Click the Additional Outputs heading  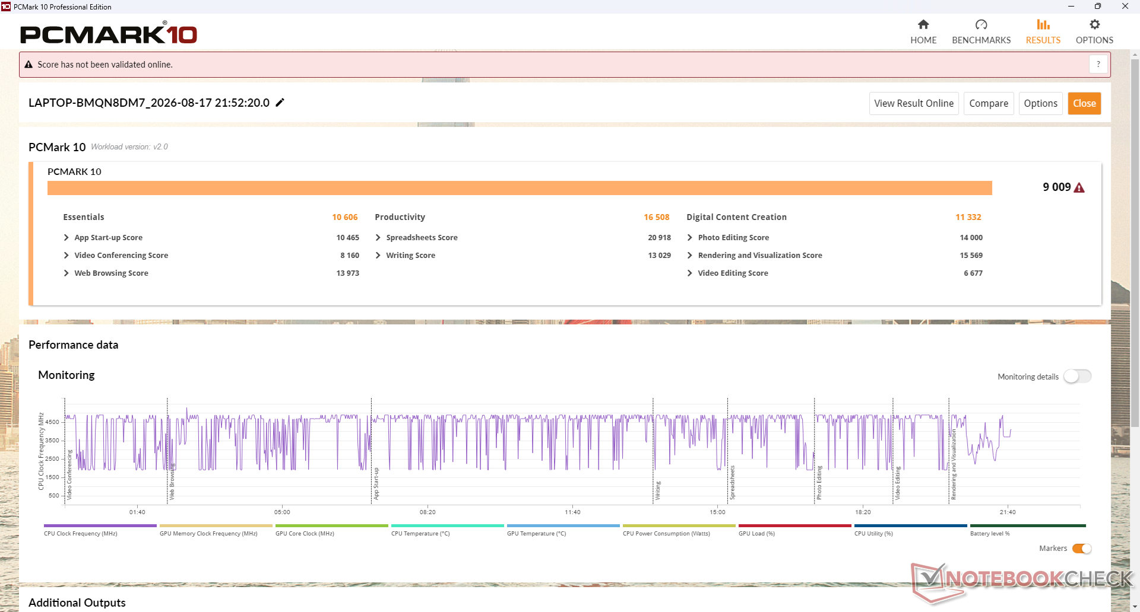coord(77,603)
